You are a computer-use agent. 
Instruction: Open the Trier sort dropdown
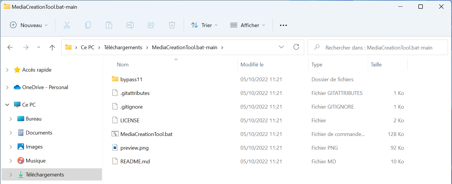(204, 25)
